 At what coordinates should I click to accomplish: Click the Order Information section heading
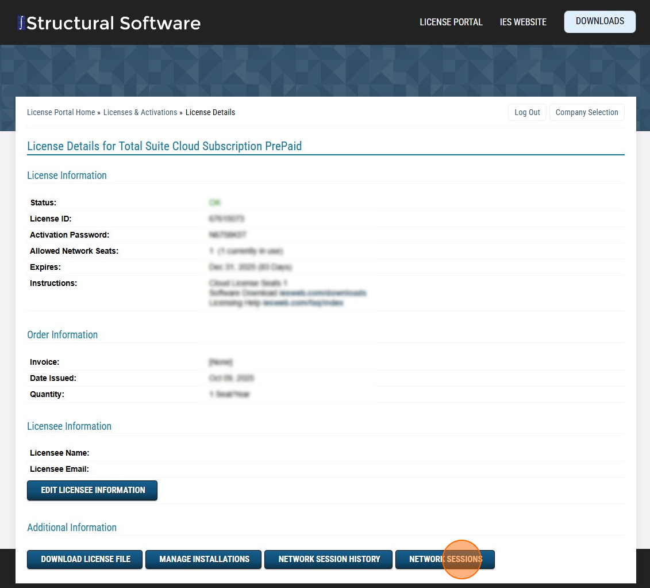pos(62,335)
